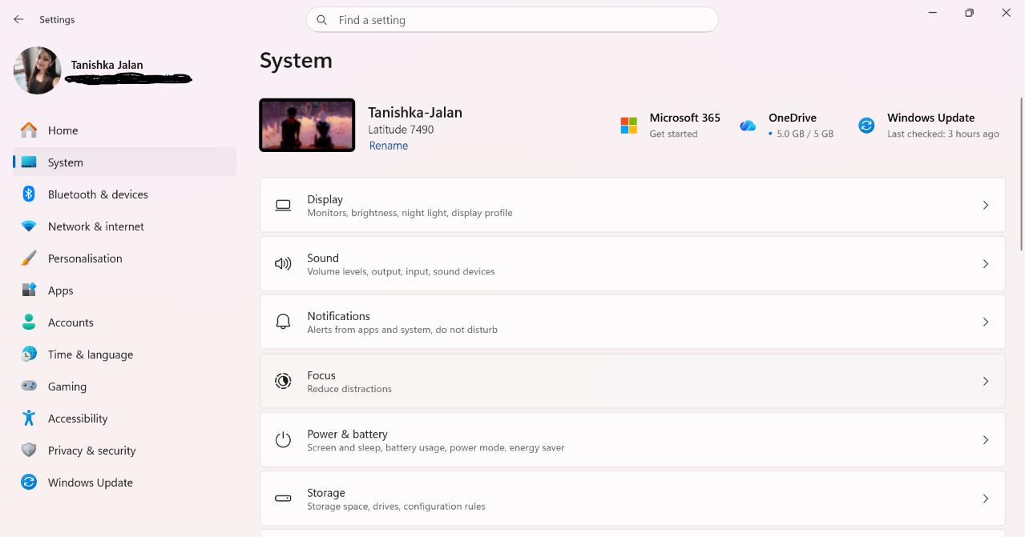Open Sound volume levels settings
The height and width of the screenshot is (537, 1025).
(x=632, y=264)
